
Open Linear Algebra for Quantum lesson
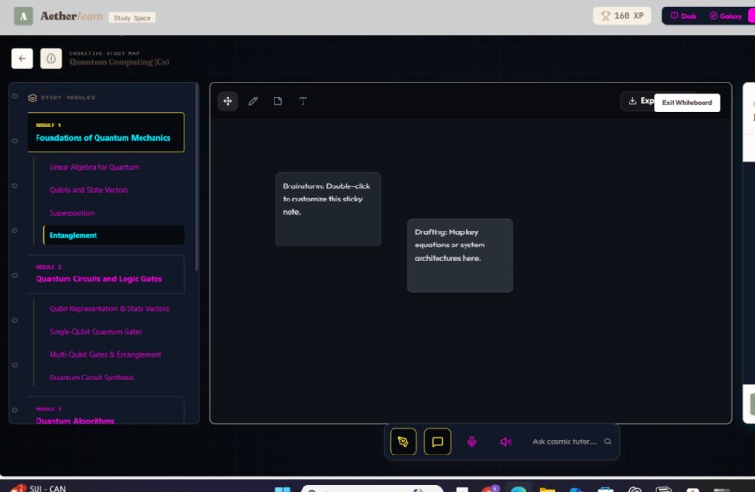(94, 167)
